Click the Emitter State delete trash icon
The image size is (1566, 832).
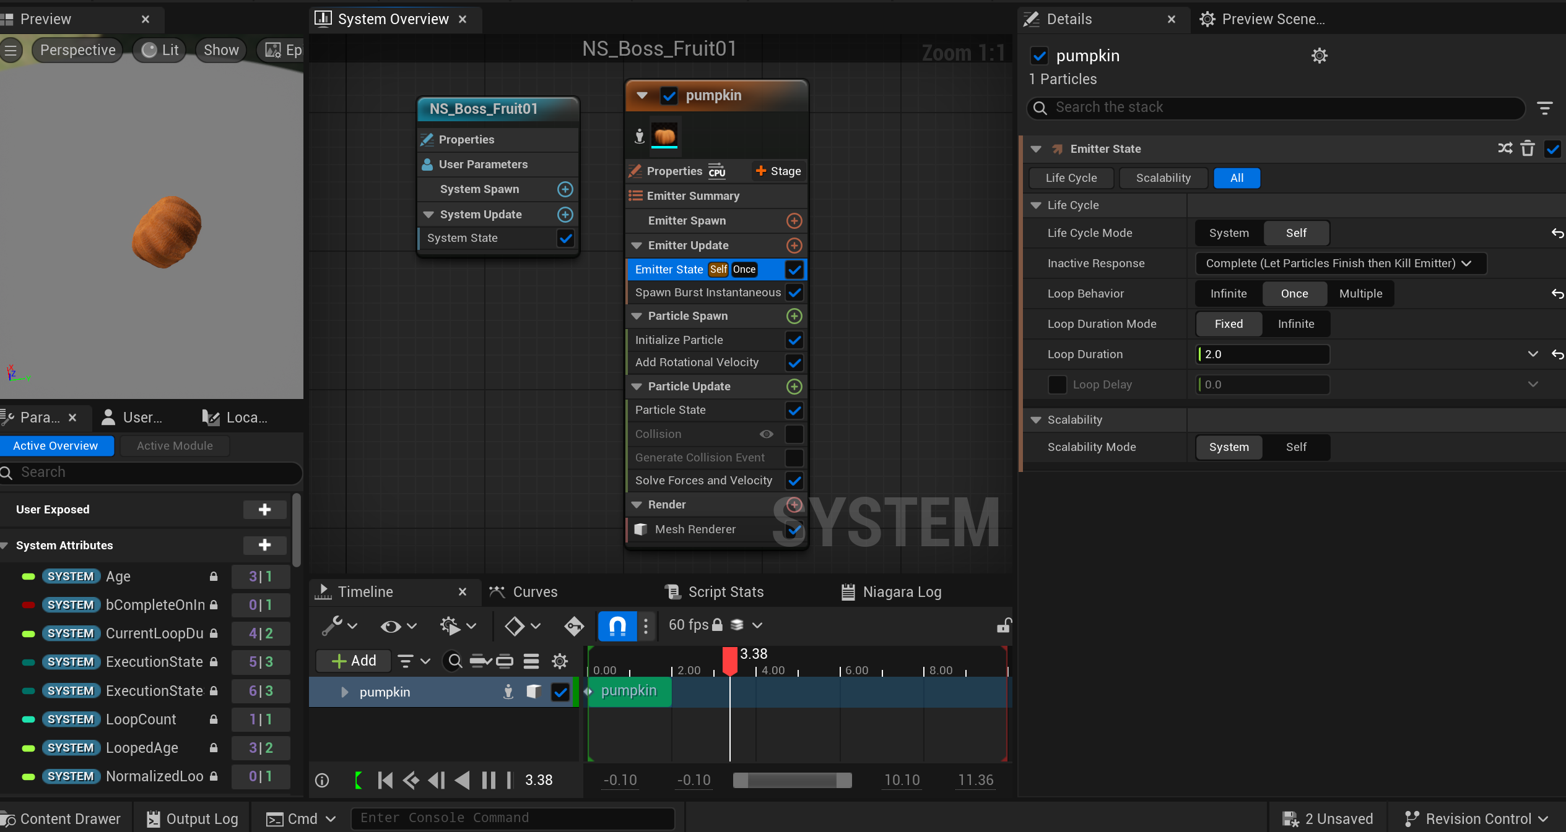(1528, 148)
